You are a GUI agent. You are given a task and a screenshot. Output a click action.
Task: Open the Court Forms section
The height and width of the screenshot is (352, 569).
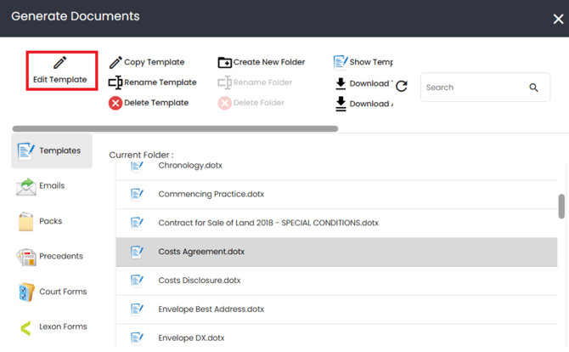click(51, 292)
